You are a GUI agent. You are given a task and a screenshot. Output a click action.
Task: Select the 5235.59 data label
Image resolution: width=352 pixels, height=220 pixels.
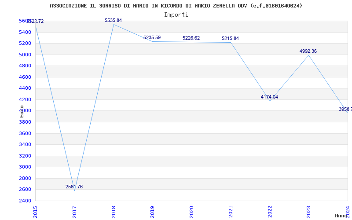(x=152, y=37)
